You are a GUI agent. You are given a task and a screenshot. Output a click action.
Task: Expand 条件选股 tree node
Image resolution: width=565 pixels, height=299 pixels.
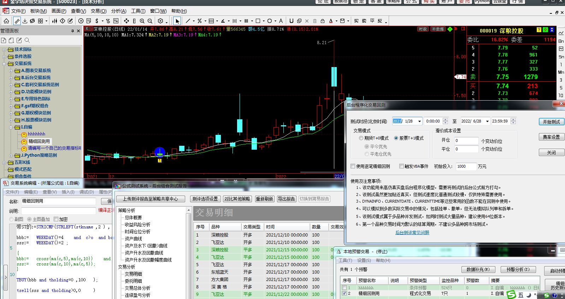click(4, 56)
